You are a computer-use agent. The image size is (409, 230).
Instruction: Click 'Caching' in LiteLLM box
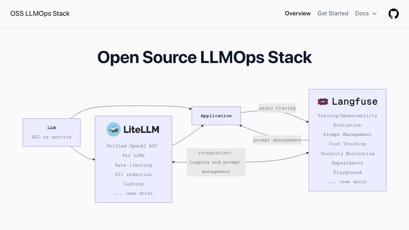(133, 184)
